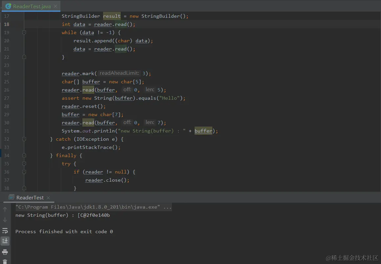Click the fold end marker at line 38

24,188
